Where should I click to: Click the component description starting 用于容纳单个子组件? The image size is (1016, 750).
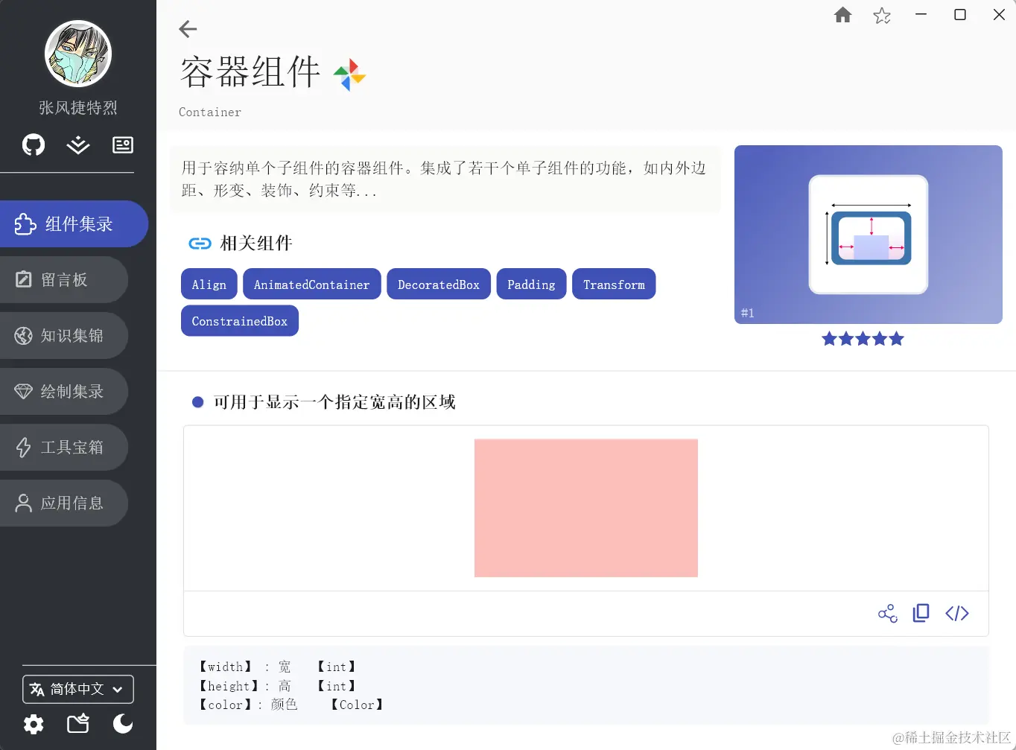tap(444, 179)
